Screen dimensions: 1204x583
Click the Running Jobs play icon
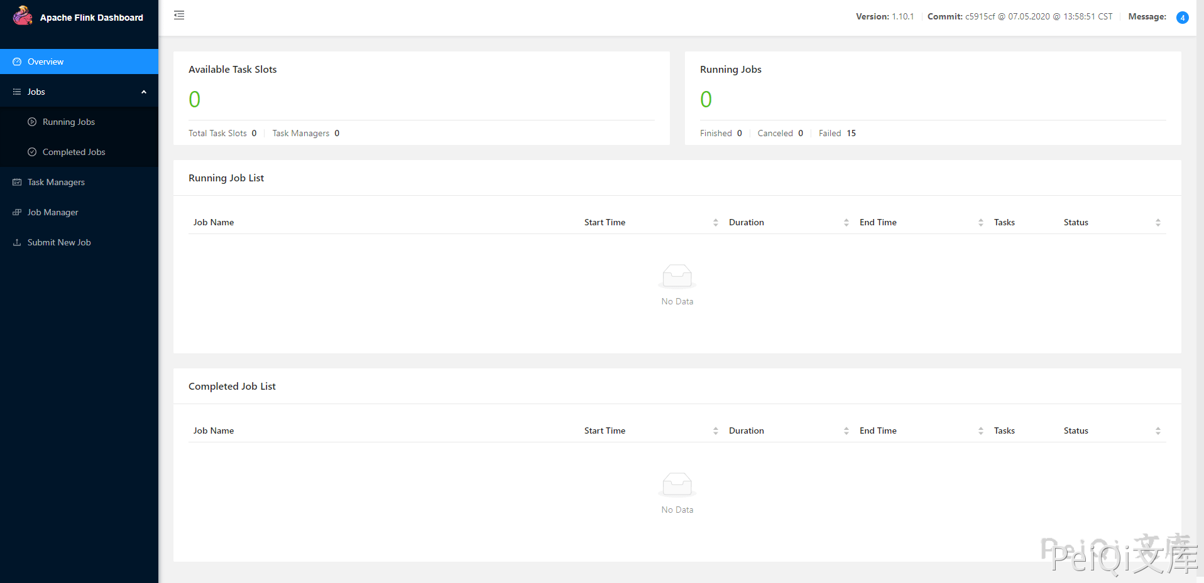click(32, 122)
